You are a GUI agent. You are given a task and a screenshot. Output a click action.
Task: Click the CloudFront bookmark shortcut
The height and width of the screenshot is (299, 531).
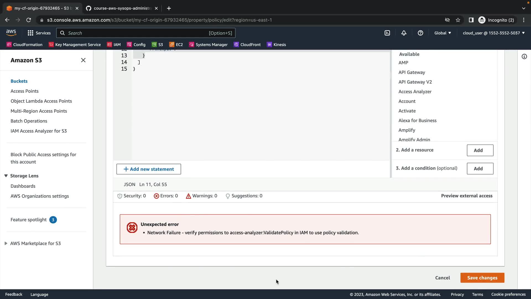click(x=247, y=45)
